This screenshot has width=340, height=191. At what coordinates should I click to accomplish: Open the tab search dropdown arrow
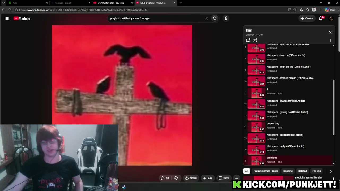(3, 3)
